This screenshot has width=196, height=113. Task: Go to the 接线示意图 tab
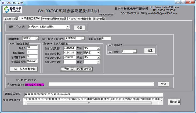click(99, 19)
